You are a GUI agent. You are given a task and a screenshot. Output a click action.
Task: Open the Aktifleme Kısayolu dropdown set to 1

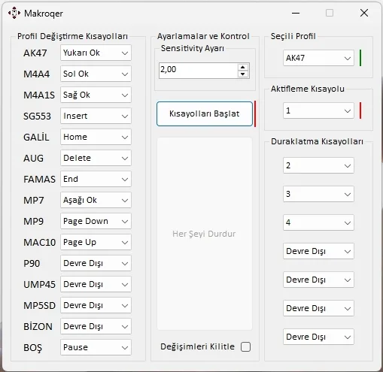(318, 110)
